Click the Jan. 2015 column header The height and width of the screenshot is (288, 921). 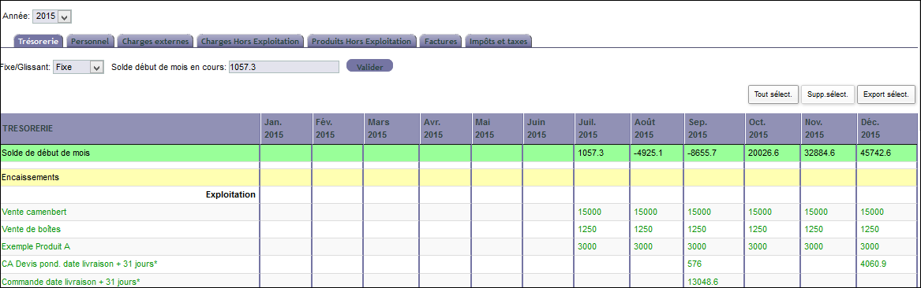click(286, 128)
